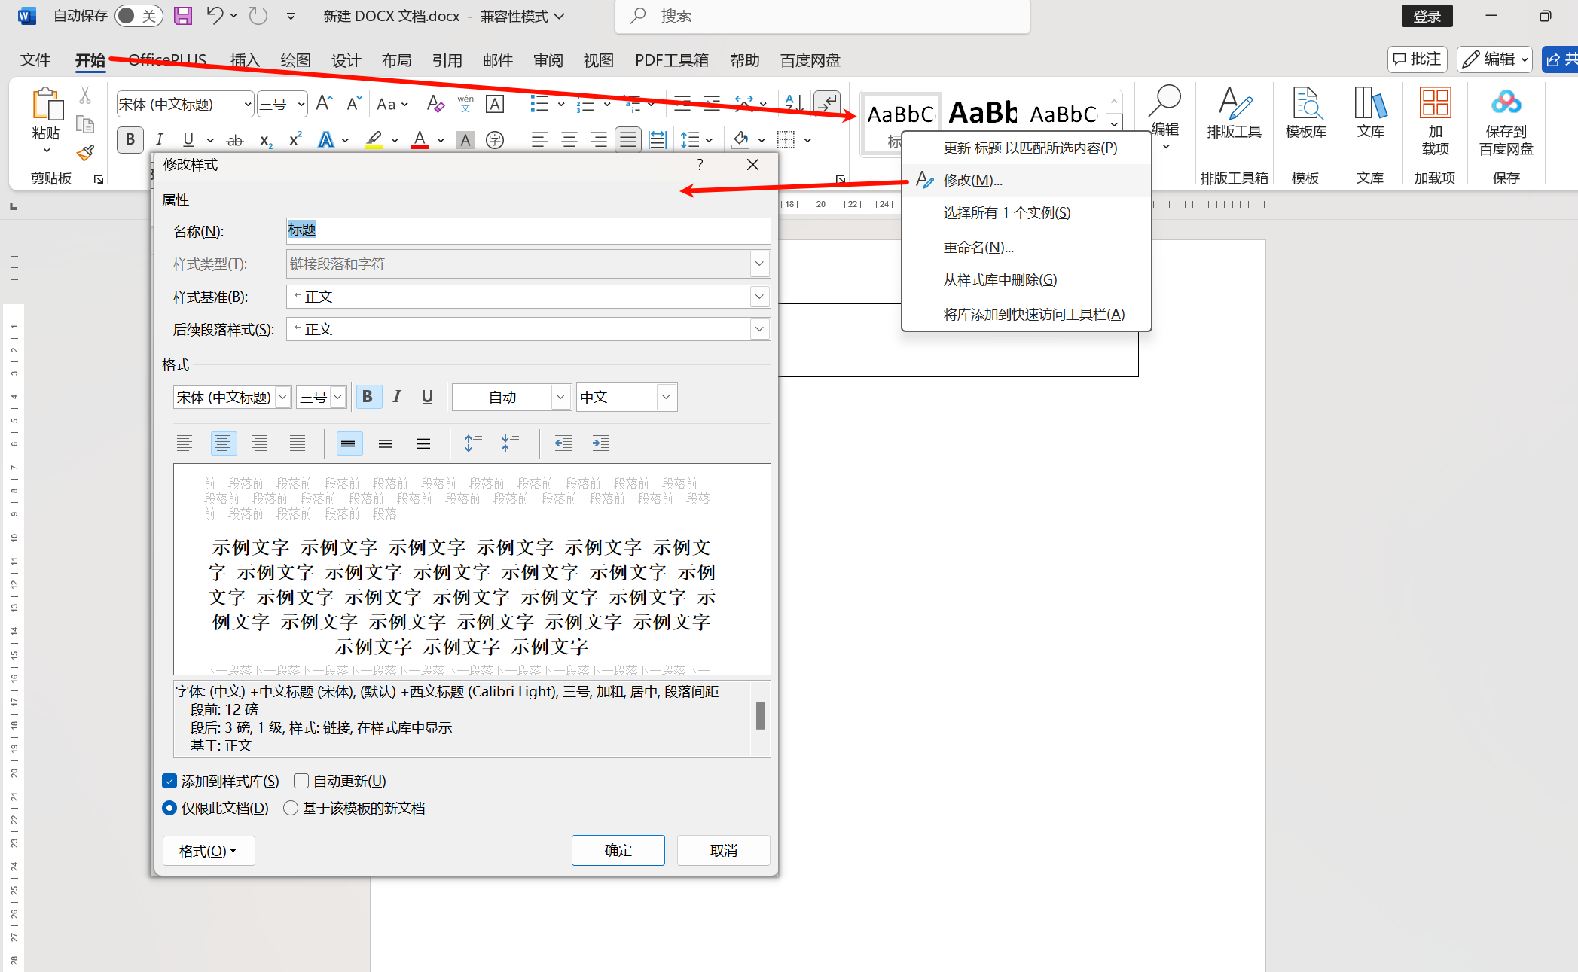Click the center align icon in dialog
Viewport: 1578px width, 972px height.
(x=222, y=443)
